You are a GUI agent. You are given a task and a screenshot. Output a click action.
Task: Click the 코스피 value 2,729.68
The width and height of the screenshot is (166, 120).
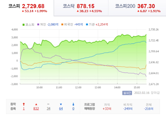33,6
